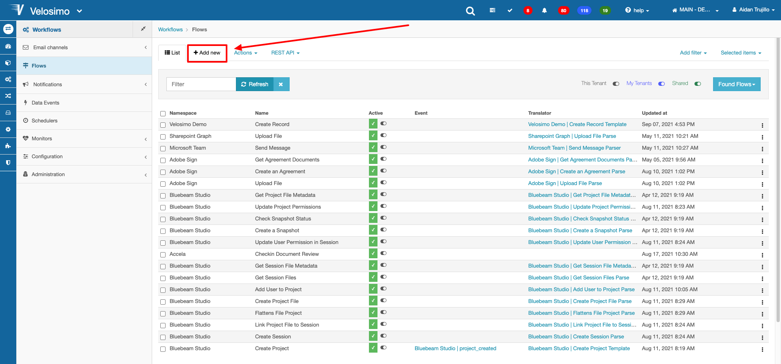Viewport: 781px width, 364px height.
Task: Open the gears icon in left rail
Action: point(8,79)
